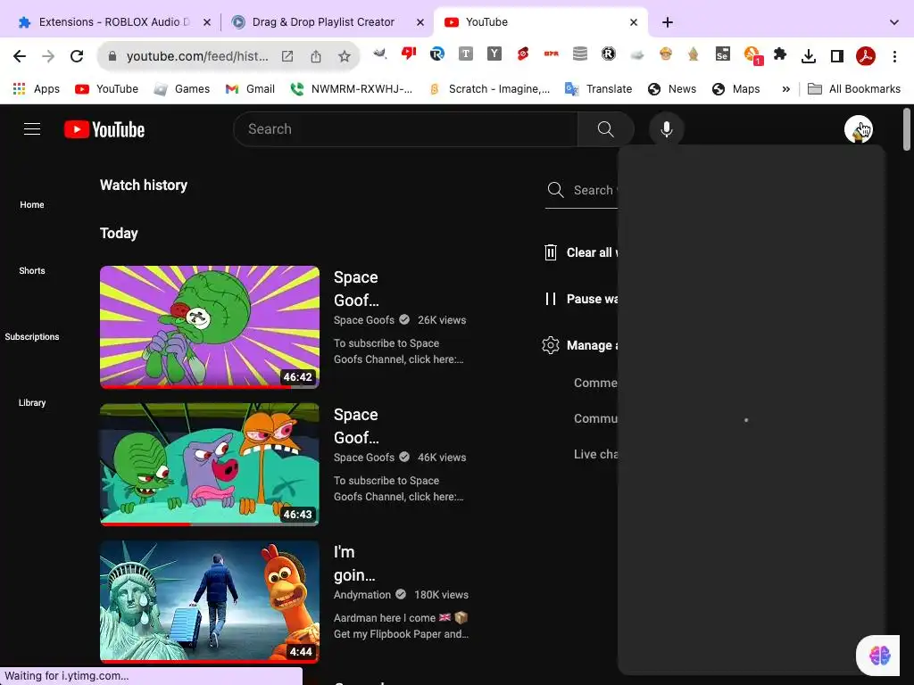Image resolution: width=914 pixels, height=685 pixels.
Task: Open the Translate bookmark
Action: pos(598,89)
